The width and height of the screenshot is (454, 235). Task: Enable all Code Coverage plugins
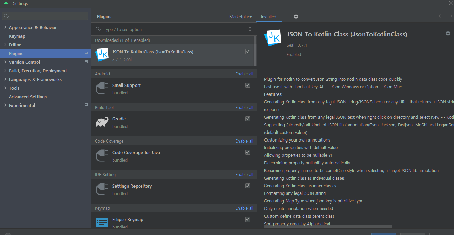pos(244,141)
